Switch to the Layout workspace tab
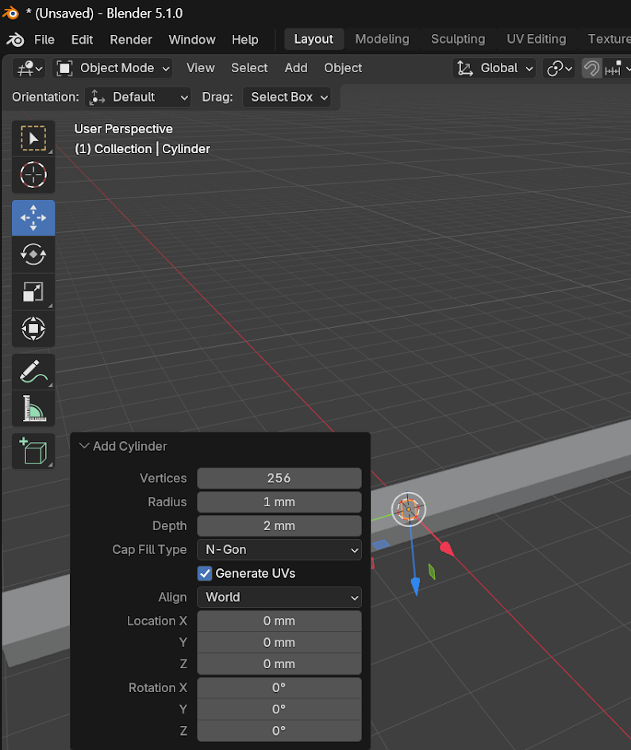 314,39
